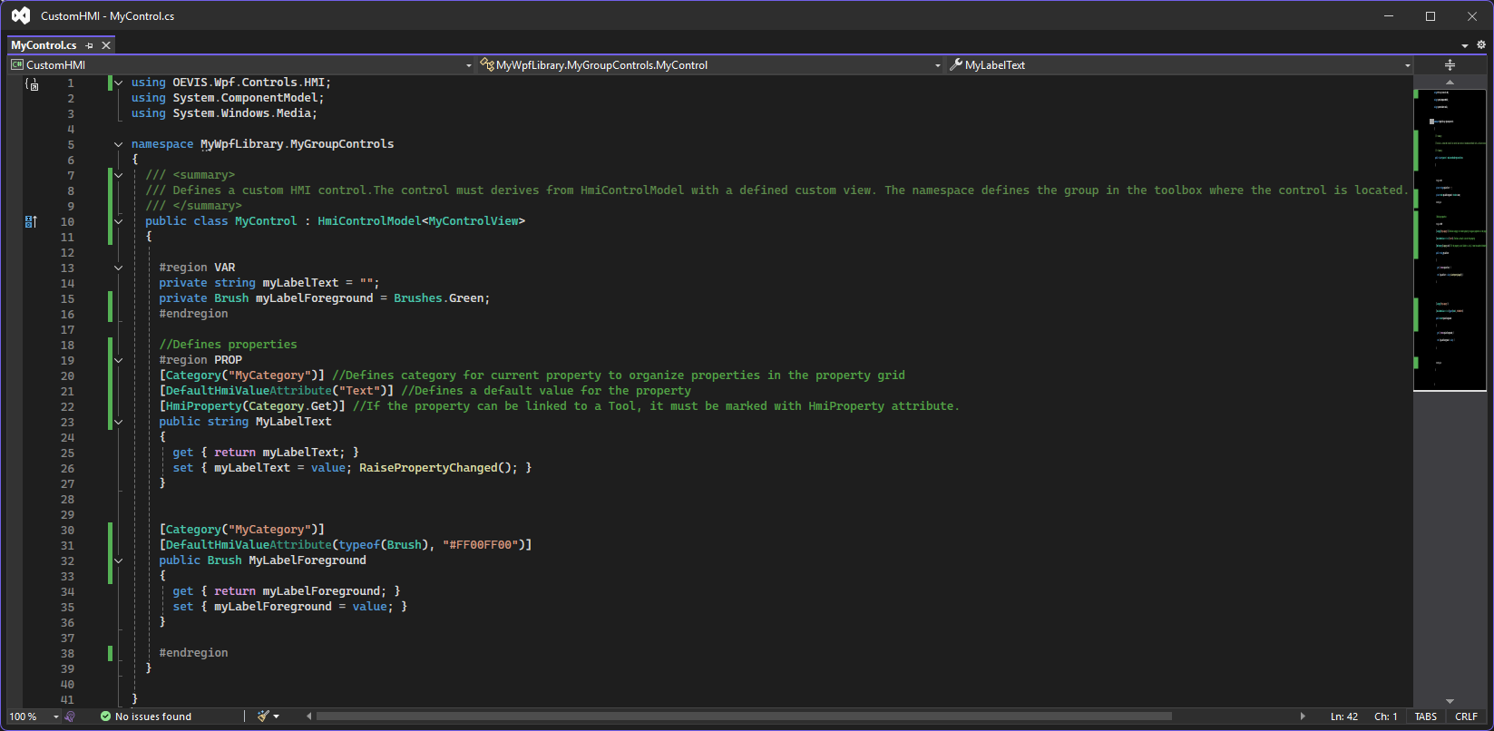Click the horizontal scroll left arrow
The height and width of the screenshot is (731, 1494).
pyautogui.click(x=309, y=716)
